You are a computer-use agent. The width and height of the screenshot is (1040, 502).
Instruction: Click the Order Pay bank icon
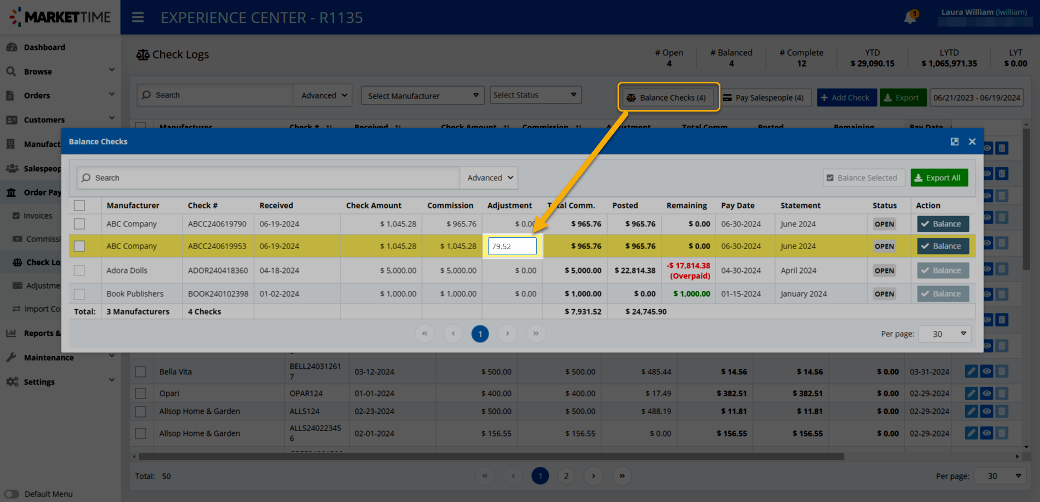point(11,192)
